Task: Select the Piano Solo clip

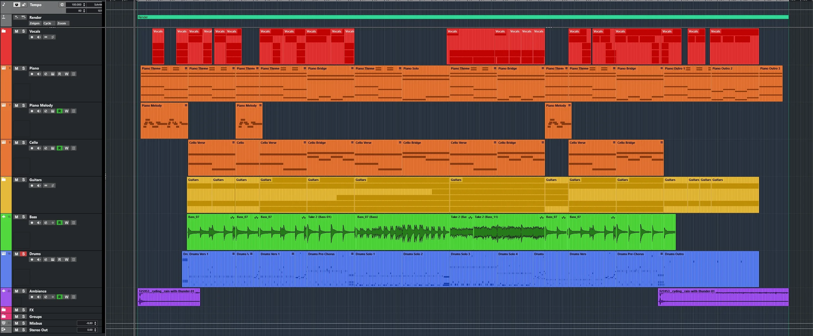Action: click(426, 83)
